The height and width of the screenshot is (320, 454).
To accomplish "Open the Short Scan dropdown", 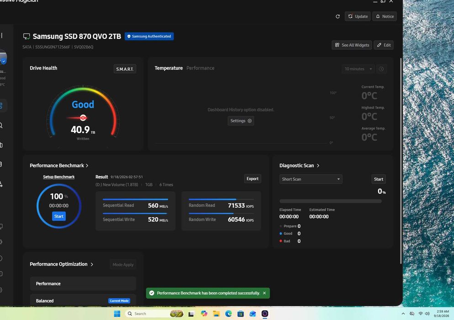I will (311, 179).
